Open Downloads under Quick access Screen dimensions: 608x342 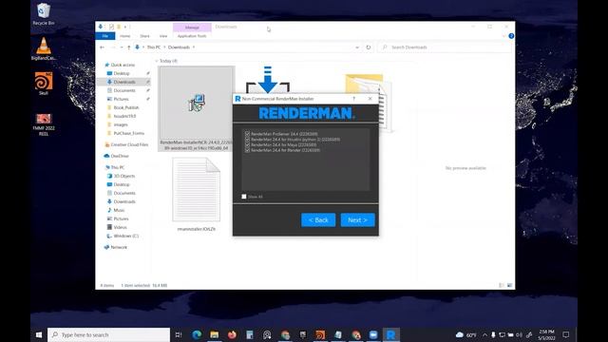(124, 82)
